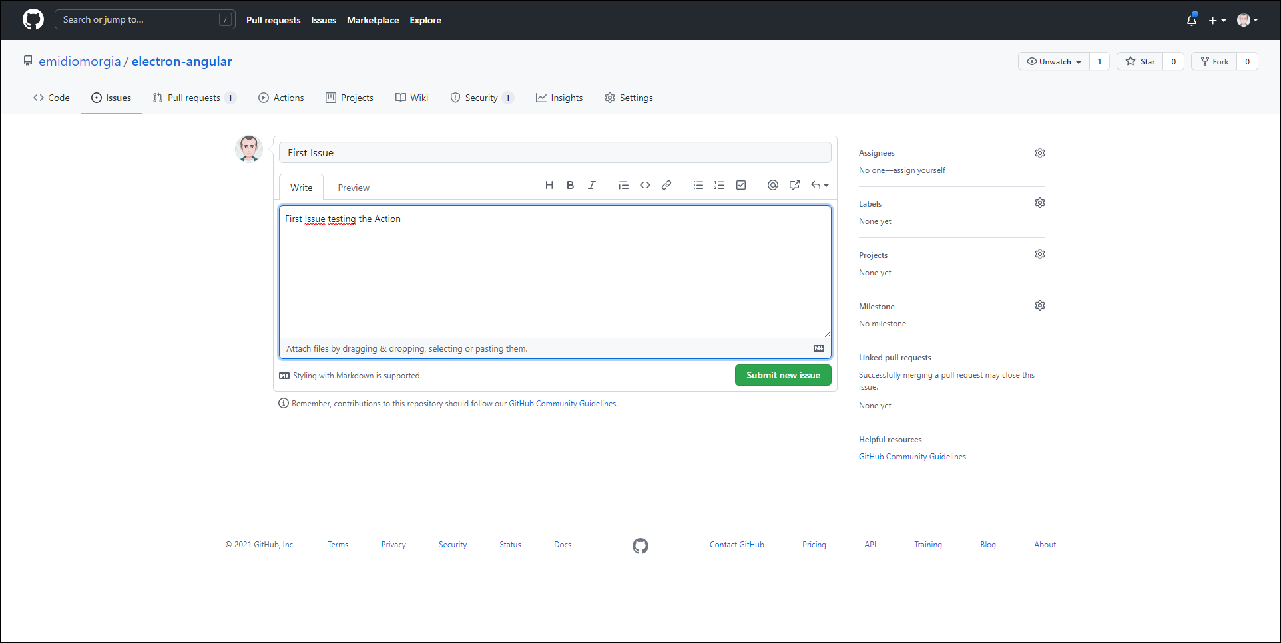Expand the Unwatch dropdown
This screenshot has height=643, width=1281.
tap(1054, 61)
